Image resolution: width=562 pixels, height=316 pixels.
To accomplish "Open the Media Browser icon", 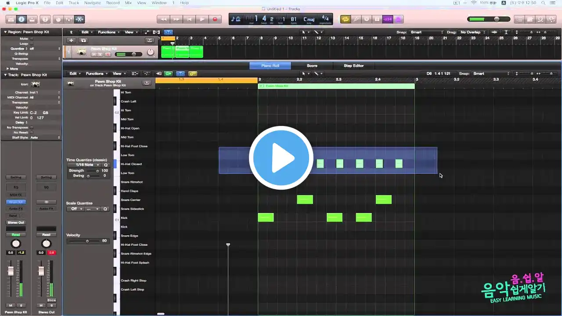I will [551, 19].
